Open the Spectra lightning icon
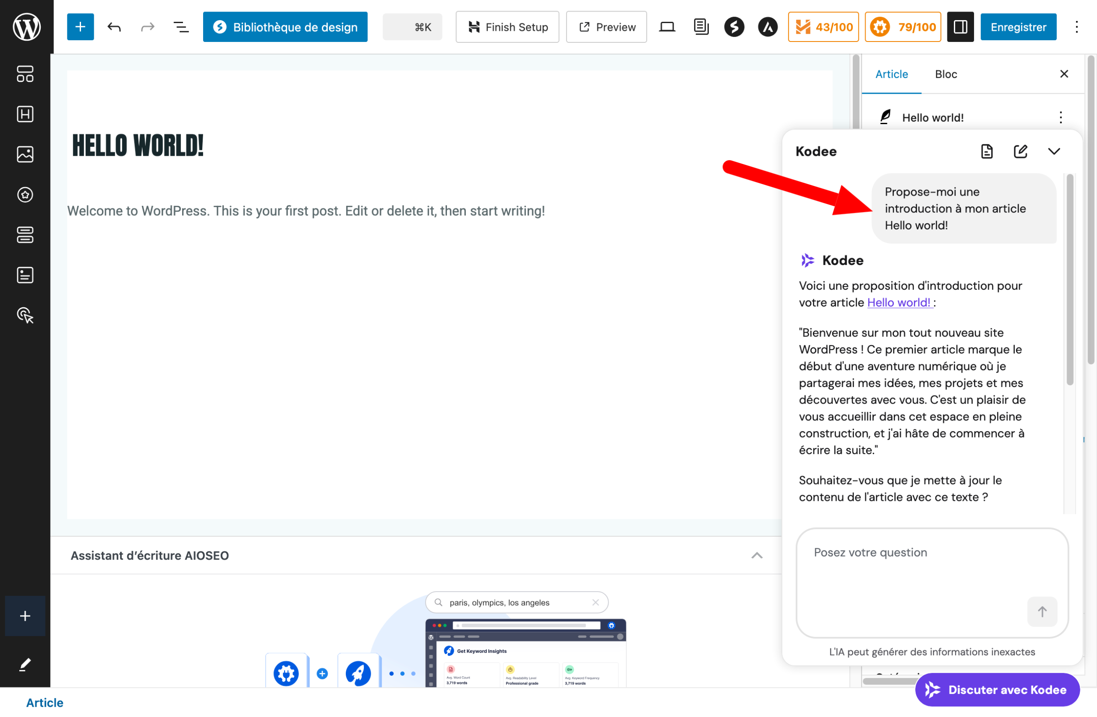1097x717 pixels. click(734, 27)
